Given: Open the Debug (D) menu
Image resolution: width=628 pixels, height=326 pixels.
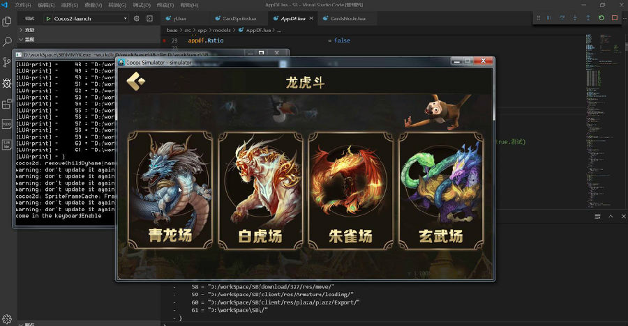Looking at the screenshot, I should pyautogui.click(x=142, y=5).
